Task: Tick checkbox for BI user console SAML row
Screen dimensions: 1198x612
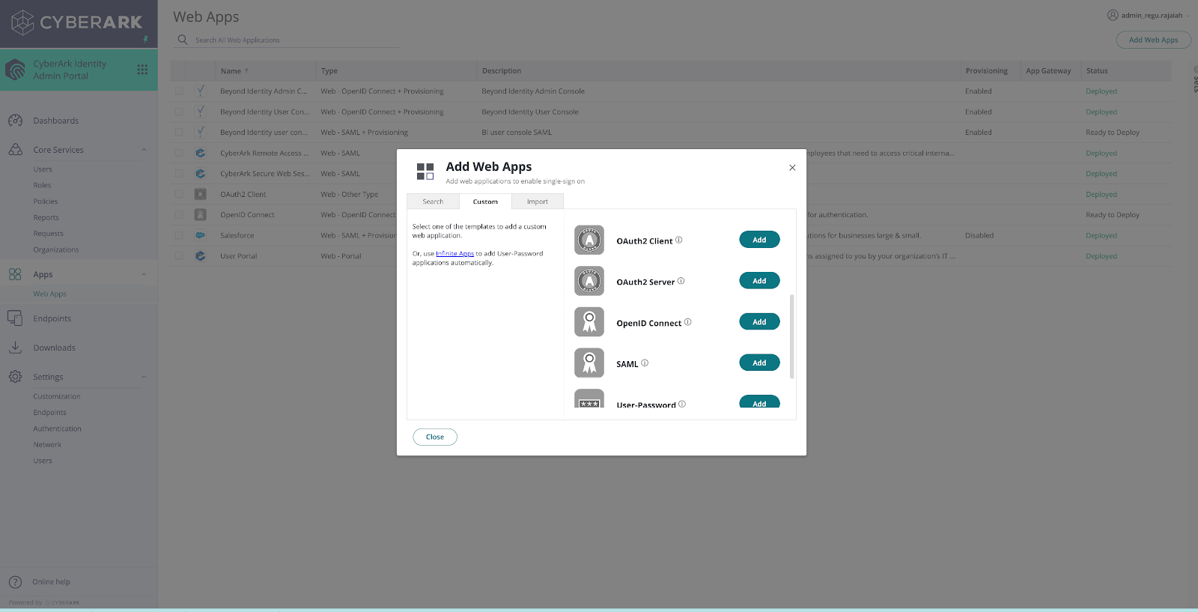Action: point(179,133)
